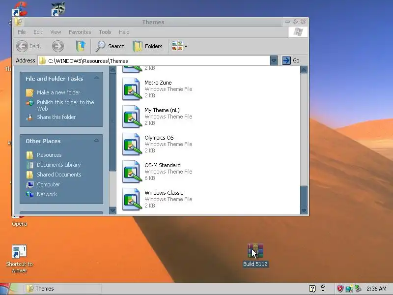Select the OS-M Standard theme file icon
Image resolution: width=393 pixels, height=295 pixels.
coord(132,172)
